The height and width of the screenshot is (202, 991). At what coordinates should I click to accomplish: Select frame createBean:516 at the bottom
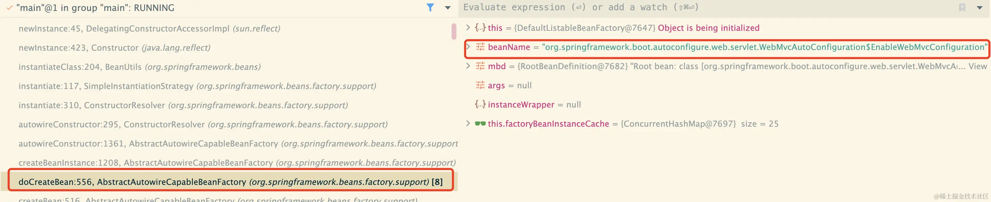point(218,199)
